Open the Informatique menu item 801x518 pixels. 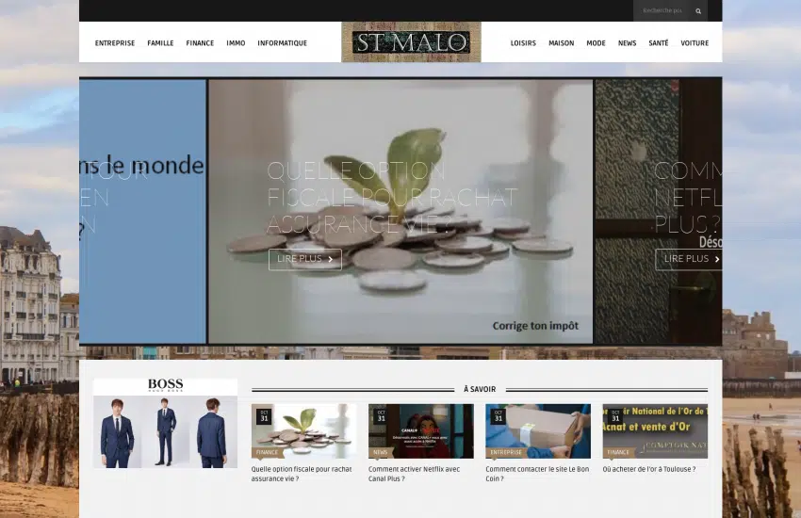pyautogui.click(x=282, y=43)
